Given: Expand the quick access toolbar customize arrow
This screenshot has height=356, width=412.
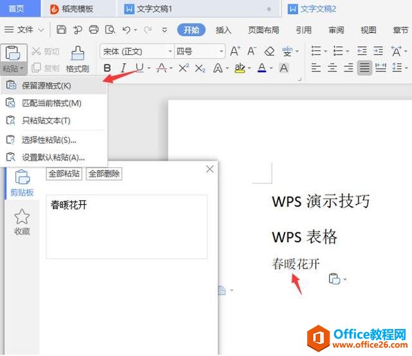Looking at the screenshot, I should pyautogui.click(x=165, y=30).
